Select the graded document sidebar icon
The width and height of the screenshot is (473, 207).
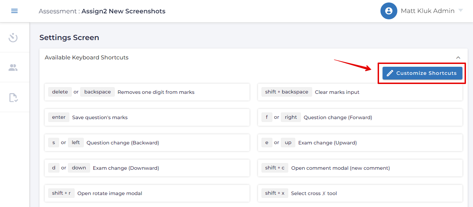click(13, 97)
